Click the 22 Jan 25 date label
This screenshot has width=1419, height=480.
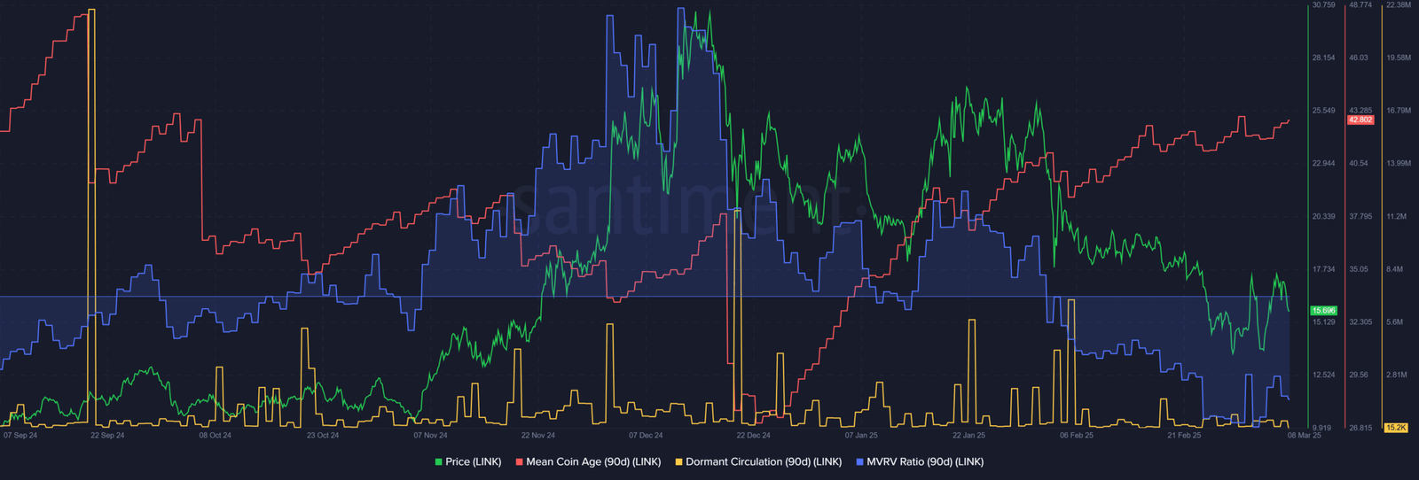pos(968,436)
